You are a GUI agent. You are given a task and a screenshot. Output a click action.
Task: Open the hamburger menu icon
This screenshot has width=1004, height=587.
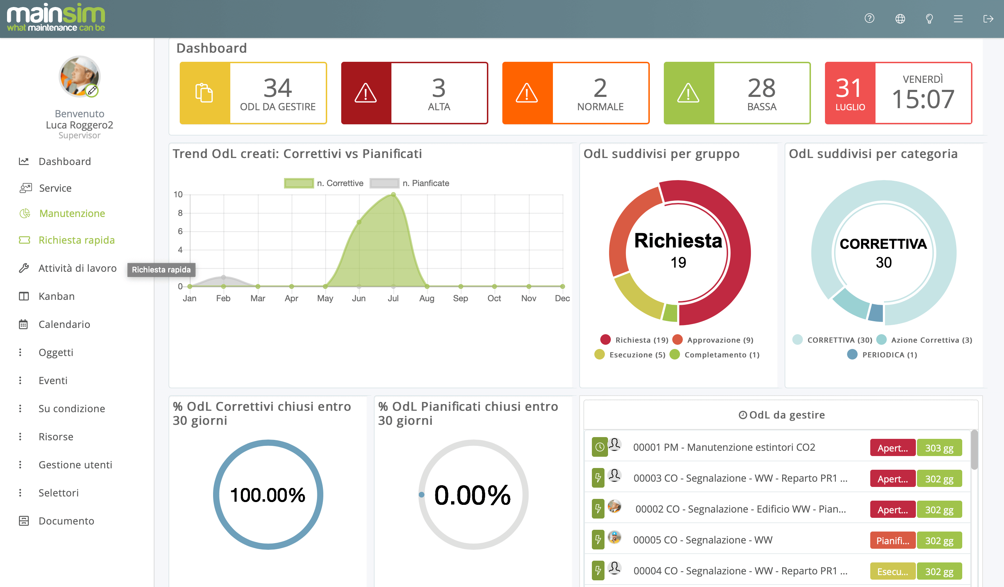click(x=958, y=19)
